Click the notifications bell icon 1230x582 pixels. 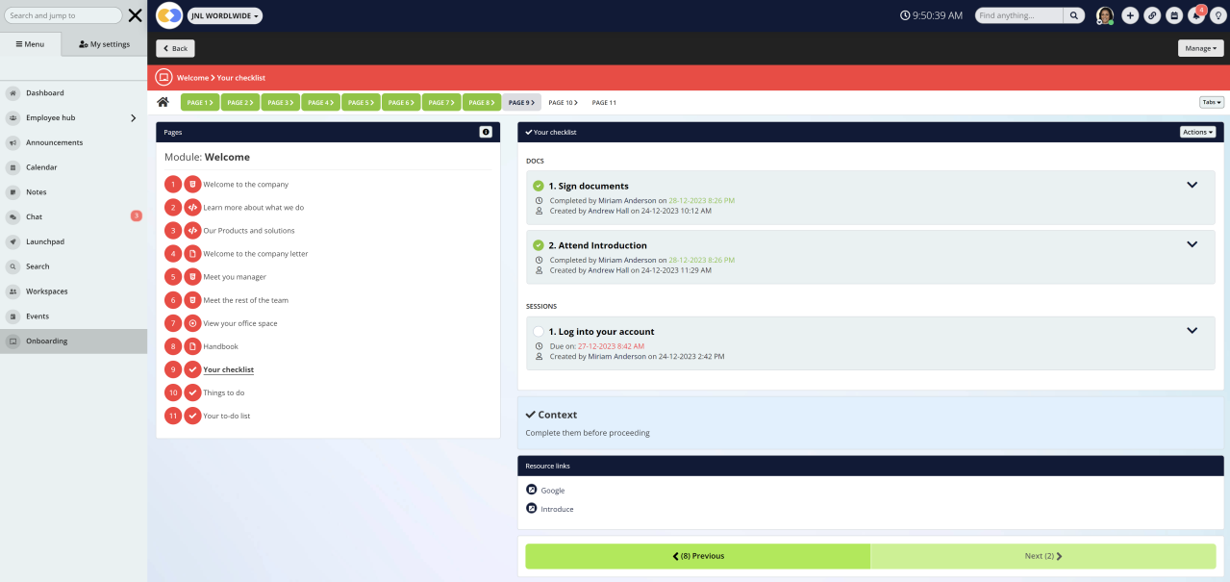pyautogui.click(x=1196, y=15)
